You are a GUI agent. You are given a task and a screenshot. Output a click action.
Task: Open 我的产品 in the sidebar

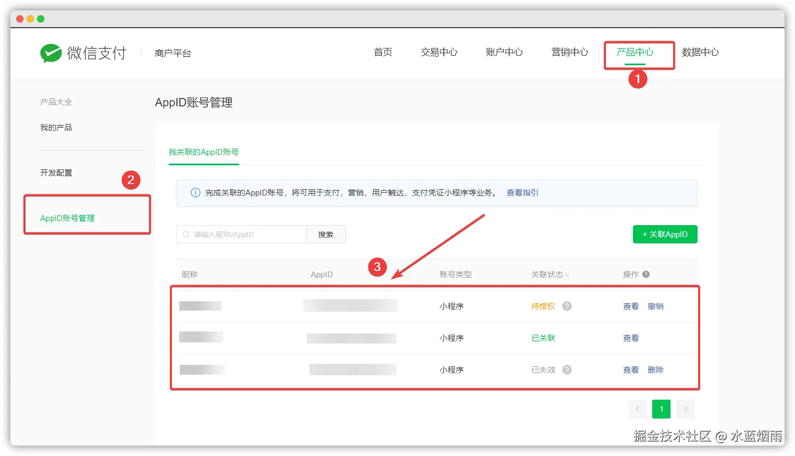pyautogui.click(x=56, y=128)
